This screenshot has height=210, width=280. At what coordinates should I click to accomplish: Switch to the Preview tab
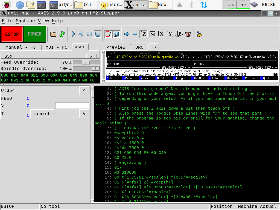click(116, 47)
